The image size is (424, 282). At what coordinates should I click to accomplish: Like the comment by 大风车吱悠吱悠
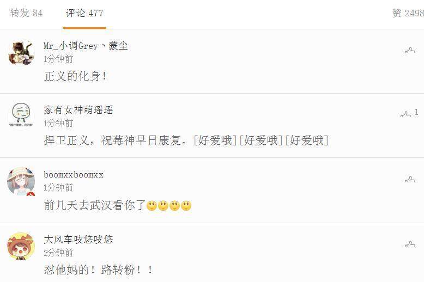410,244
